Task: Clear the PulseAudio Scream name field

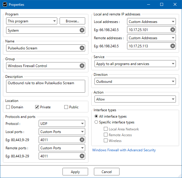Action: point(82,48)
